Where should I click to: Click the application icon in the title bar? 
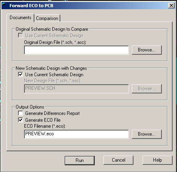4,5
